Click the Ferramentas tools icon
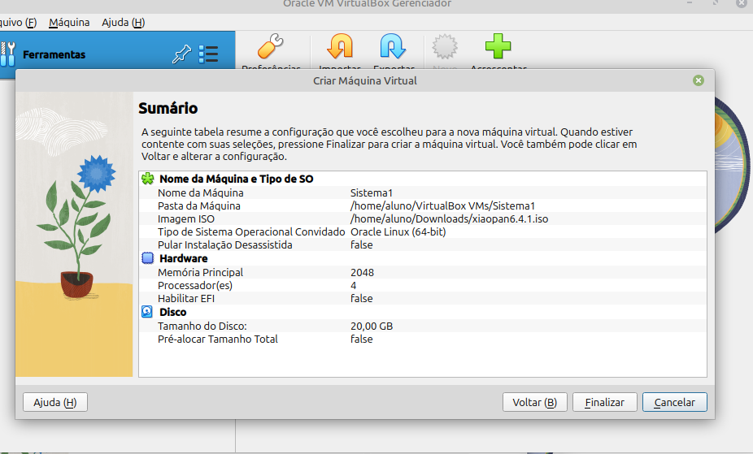753x454 pixels. coord(8,54)
